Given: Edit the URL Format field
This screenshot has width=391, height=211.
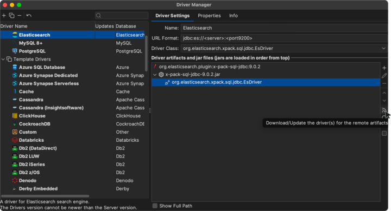Looking at the screenshot, I should point(284,38).
